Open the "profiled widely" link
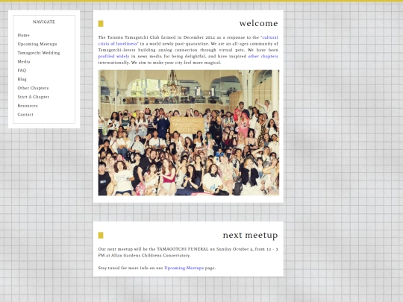The height and width of the screenshot is (302, 403). coord(113,56)
